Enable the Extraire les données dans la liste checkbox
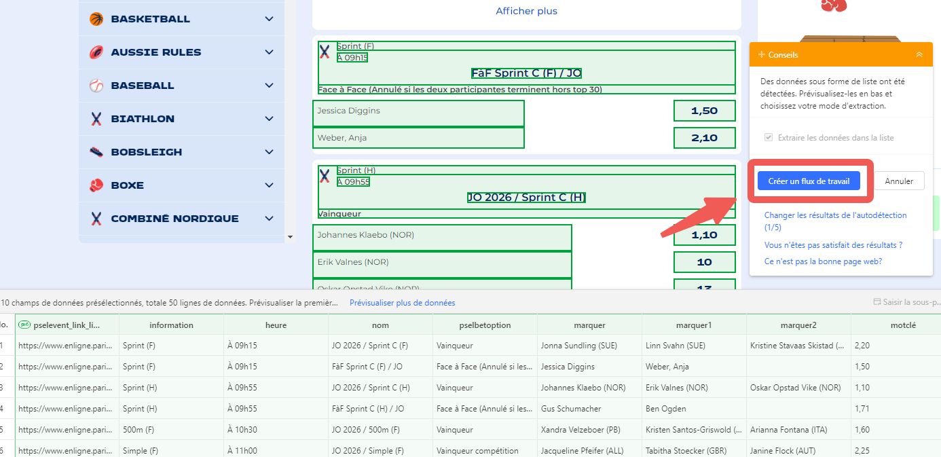Viewport: 941px width, 457px height. point(768,136)
